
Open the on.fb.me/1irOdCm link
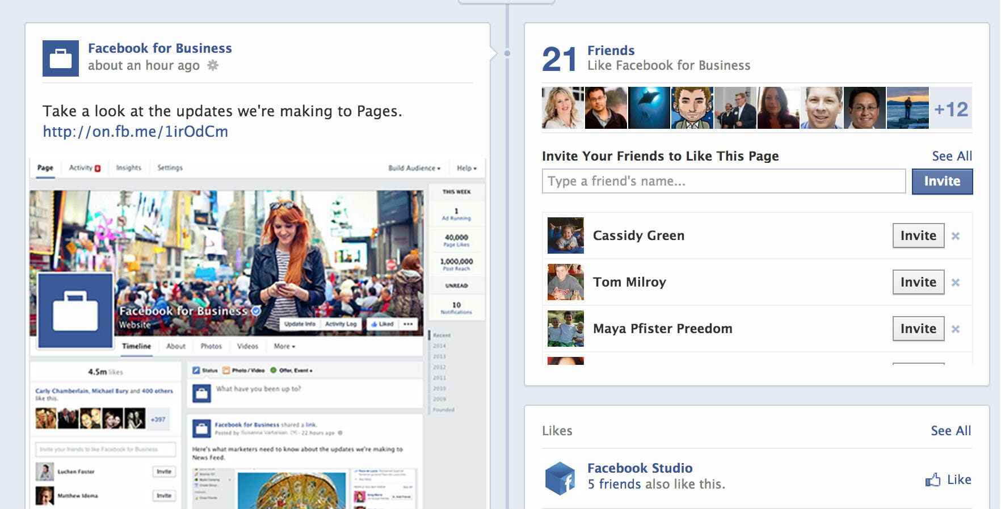click(x=135, y=132)
